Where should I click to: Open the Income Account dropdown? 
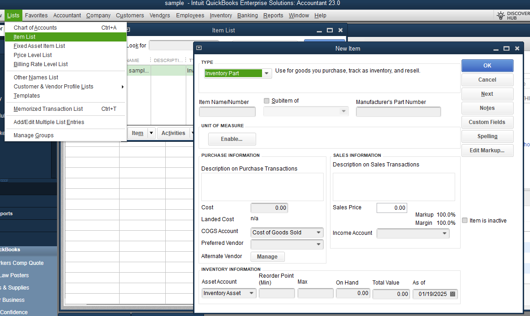point(445,233)
